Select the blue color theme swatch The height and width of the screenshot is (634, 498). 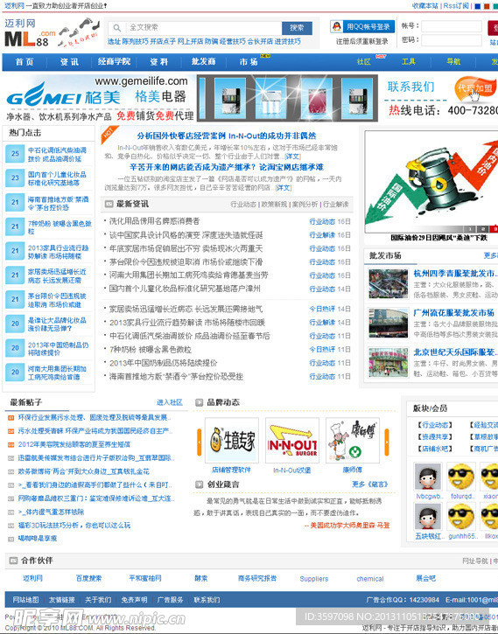coord(477,6)
